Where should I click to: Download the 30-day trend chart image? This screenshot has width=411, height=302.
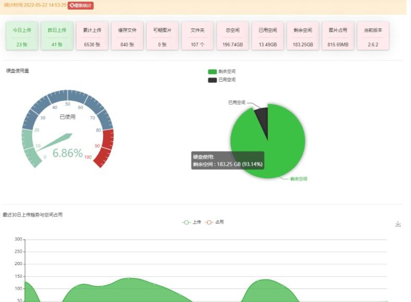coord(398,224)
